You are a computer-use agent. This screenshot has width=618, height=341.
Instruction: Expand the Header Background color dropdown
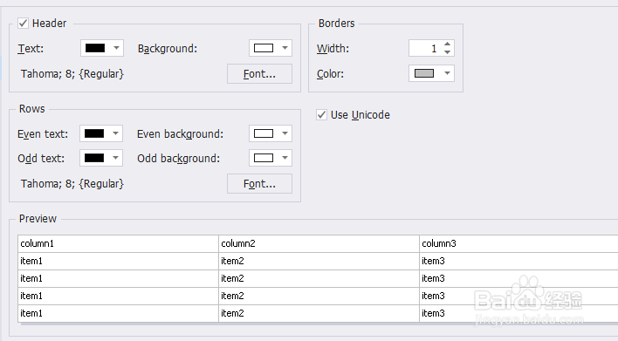(x=285, y=48)
